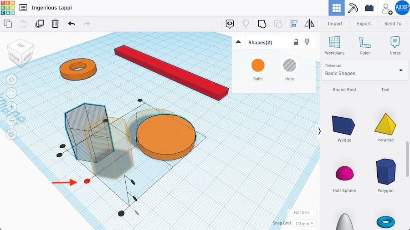The image size is (410, 230).
Task: Open the Workplane tool
Action: [x=335, y=45]
